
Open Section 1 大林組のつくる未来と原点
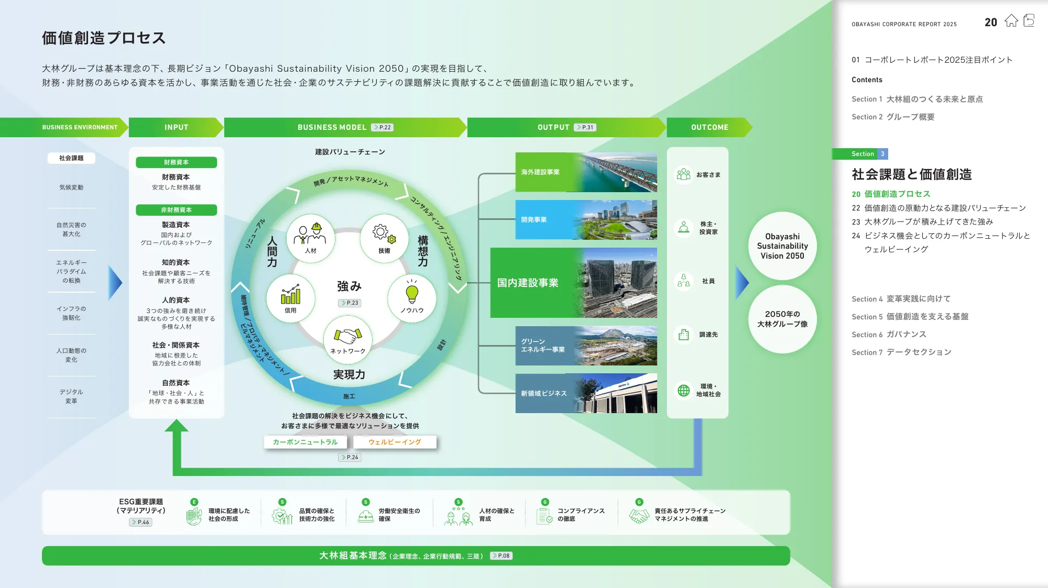[x=917, y=99]
